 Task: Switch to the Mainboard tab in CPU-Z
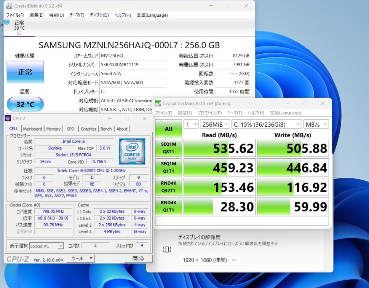tap(32, 129)
